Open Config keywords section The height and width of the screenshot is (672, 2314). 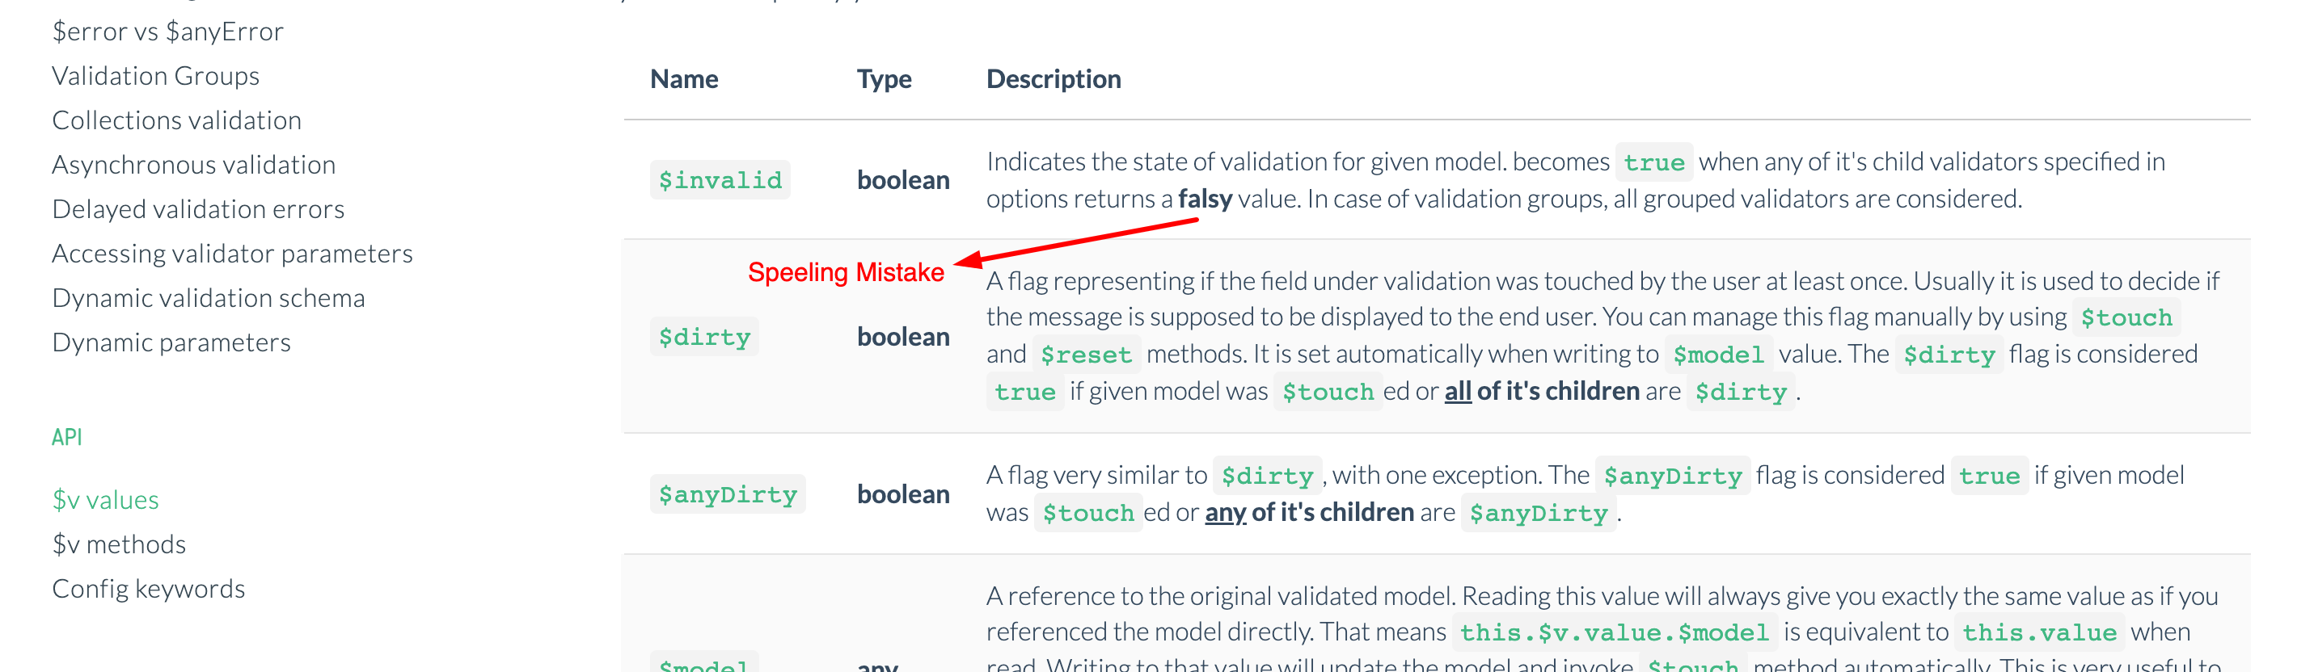tap(149, 589)
